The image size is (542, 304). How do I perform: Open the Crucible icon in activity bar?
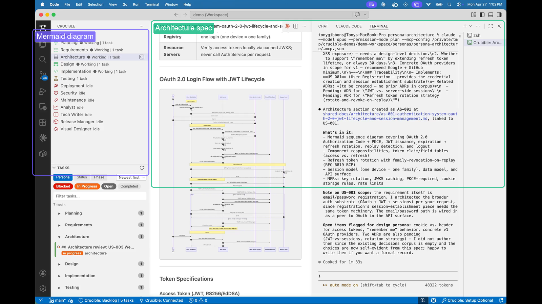(x=43, y=28)
